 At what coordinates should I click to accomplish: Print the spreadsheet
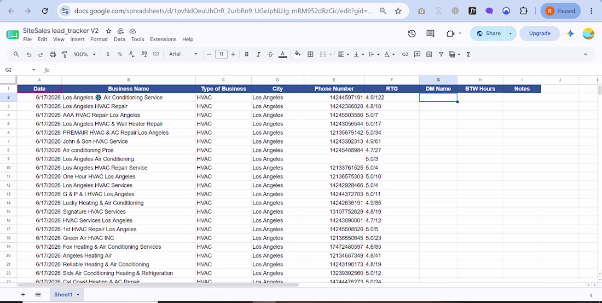coord(53,54)
